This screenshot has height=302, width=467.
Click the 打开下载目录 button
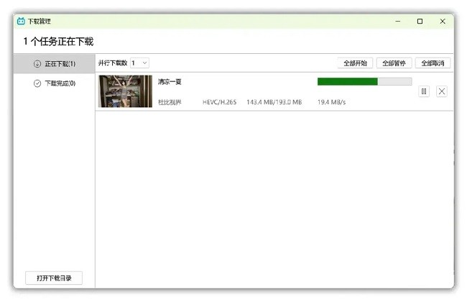(54, 278)
